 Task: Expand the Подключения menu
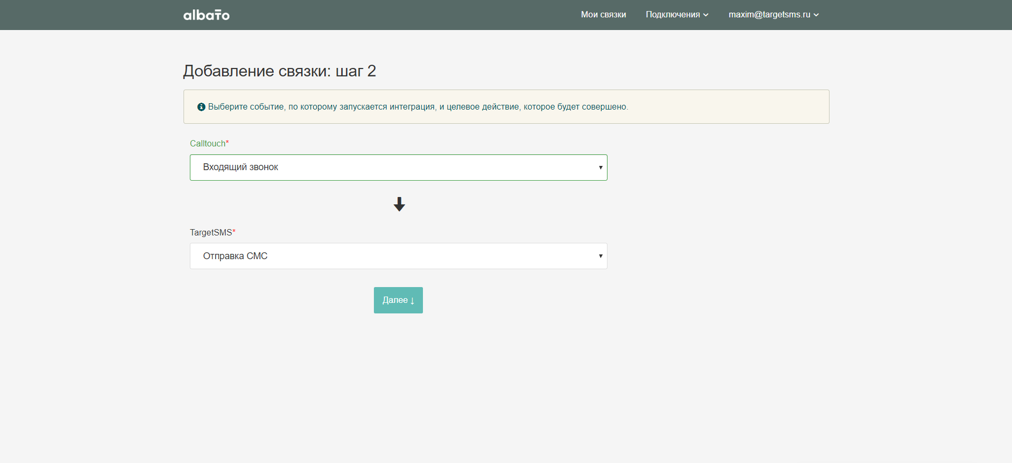tap(677, 15)
